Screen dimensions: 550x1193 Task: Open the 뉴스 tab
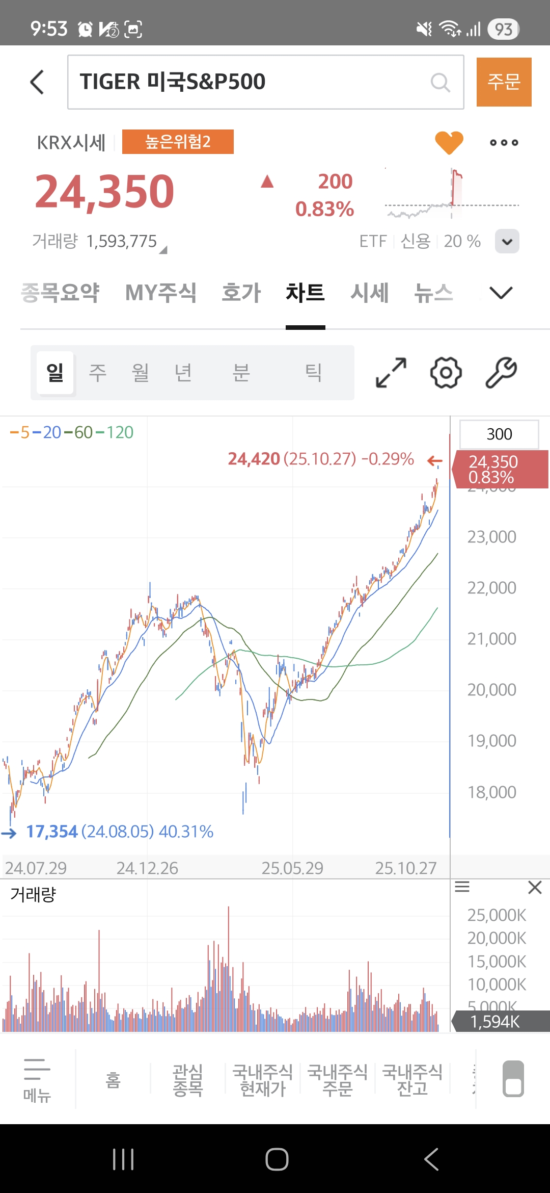(x=433, y=293)
